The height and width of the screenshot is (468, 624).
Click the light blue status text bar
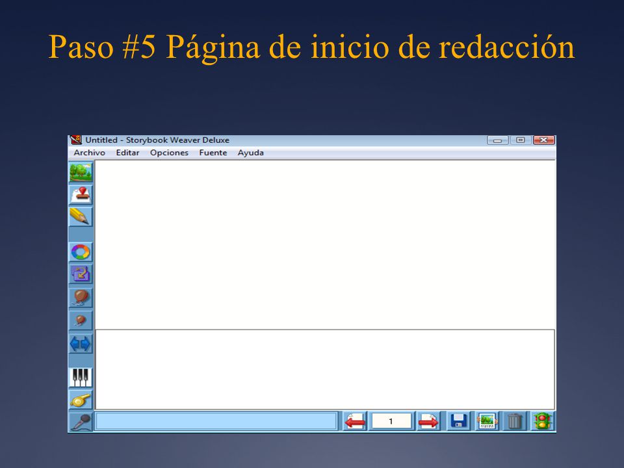click(x=216, y=421)
